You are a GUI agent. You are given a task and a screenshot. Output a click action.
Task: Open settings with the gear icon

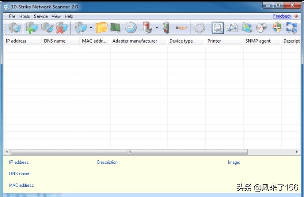pyautogui.click(x=199, y=28)
